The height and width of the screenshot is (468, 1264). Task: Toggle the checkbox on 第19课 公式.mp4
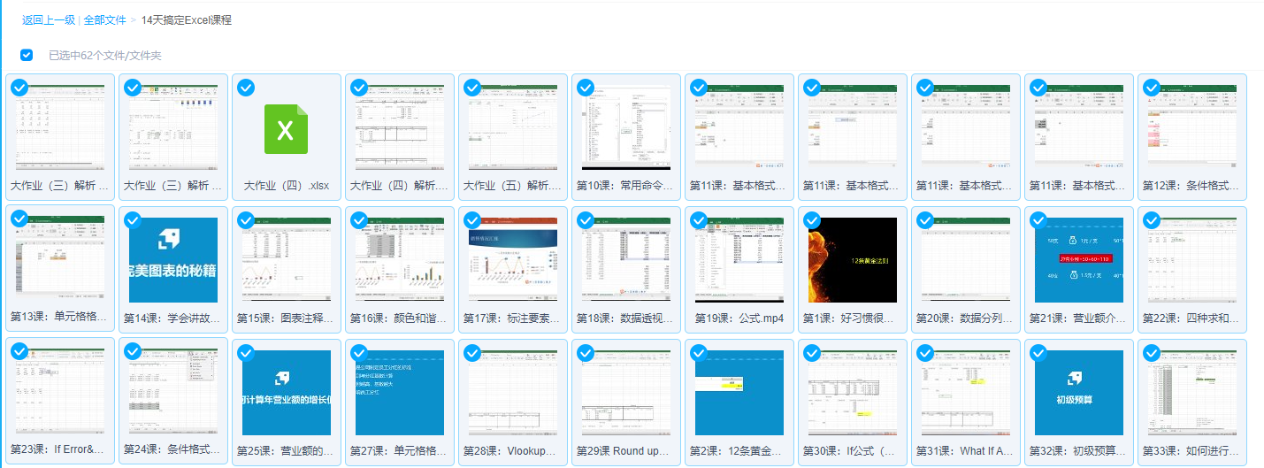click(x=699, y=220)
